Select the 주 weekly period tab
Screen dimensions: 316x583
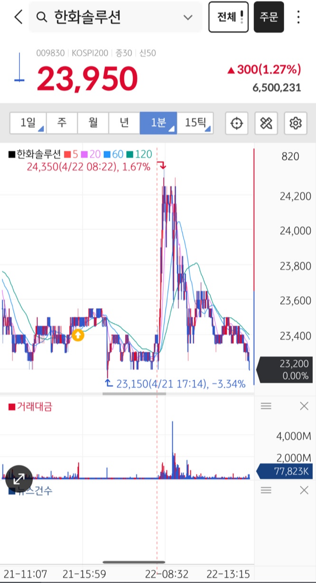pyautogui.click(x=62, y=123)
